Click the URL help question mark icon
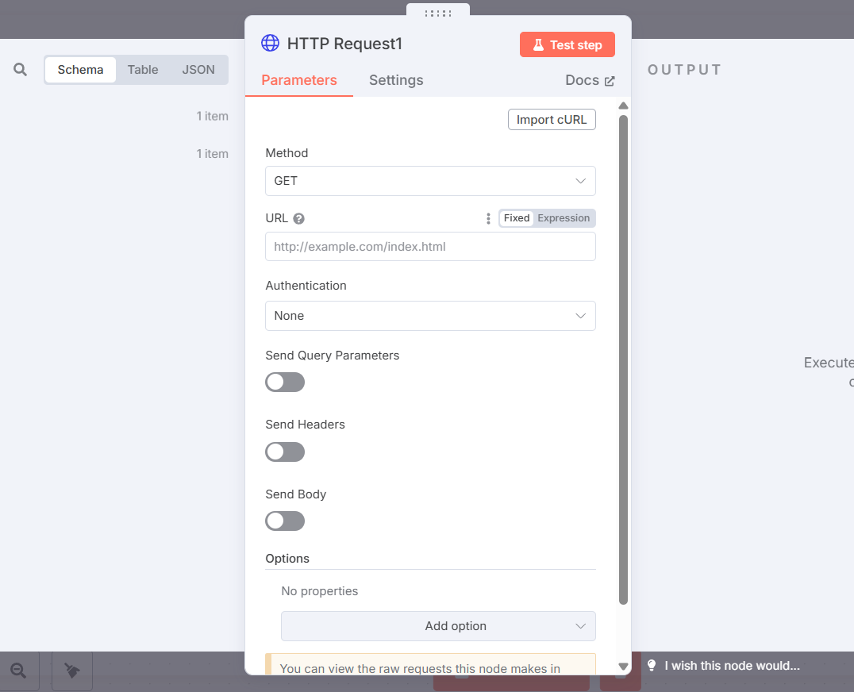Viewport: 854px width, 692px height. click(298, 218)
